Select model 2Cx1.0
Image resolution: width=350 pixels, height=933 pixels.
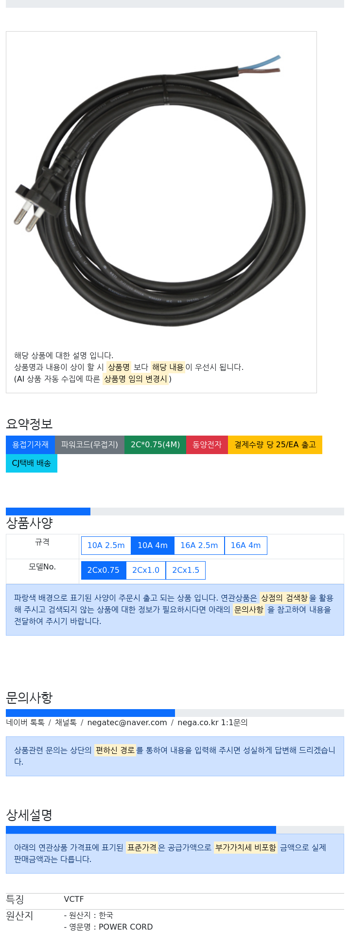pyautogui.click(x=146, y=570)
